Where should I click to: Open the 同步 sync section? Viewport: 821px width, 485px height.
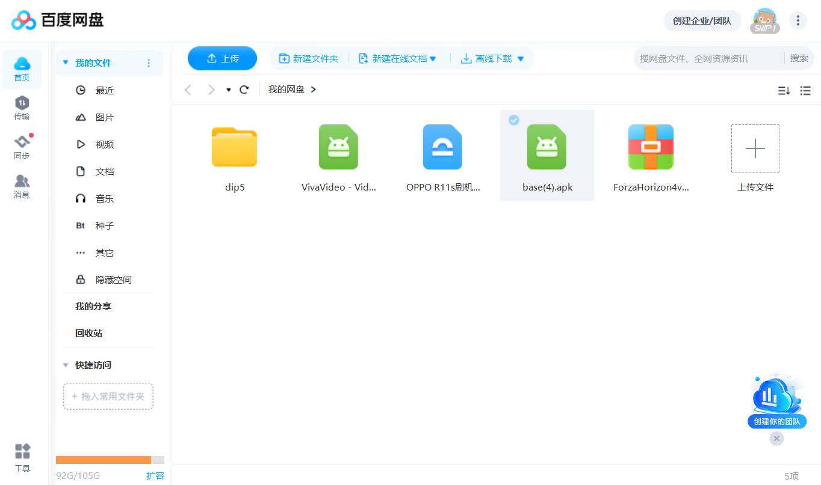[22, 148]
